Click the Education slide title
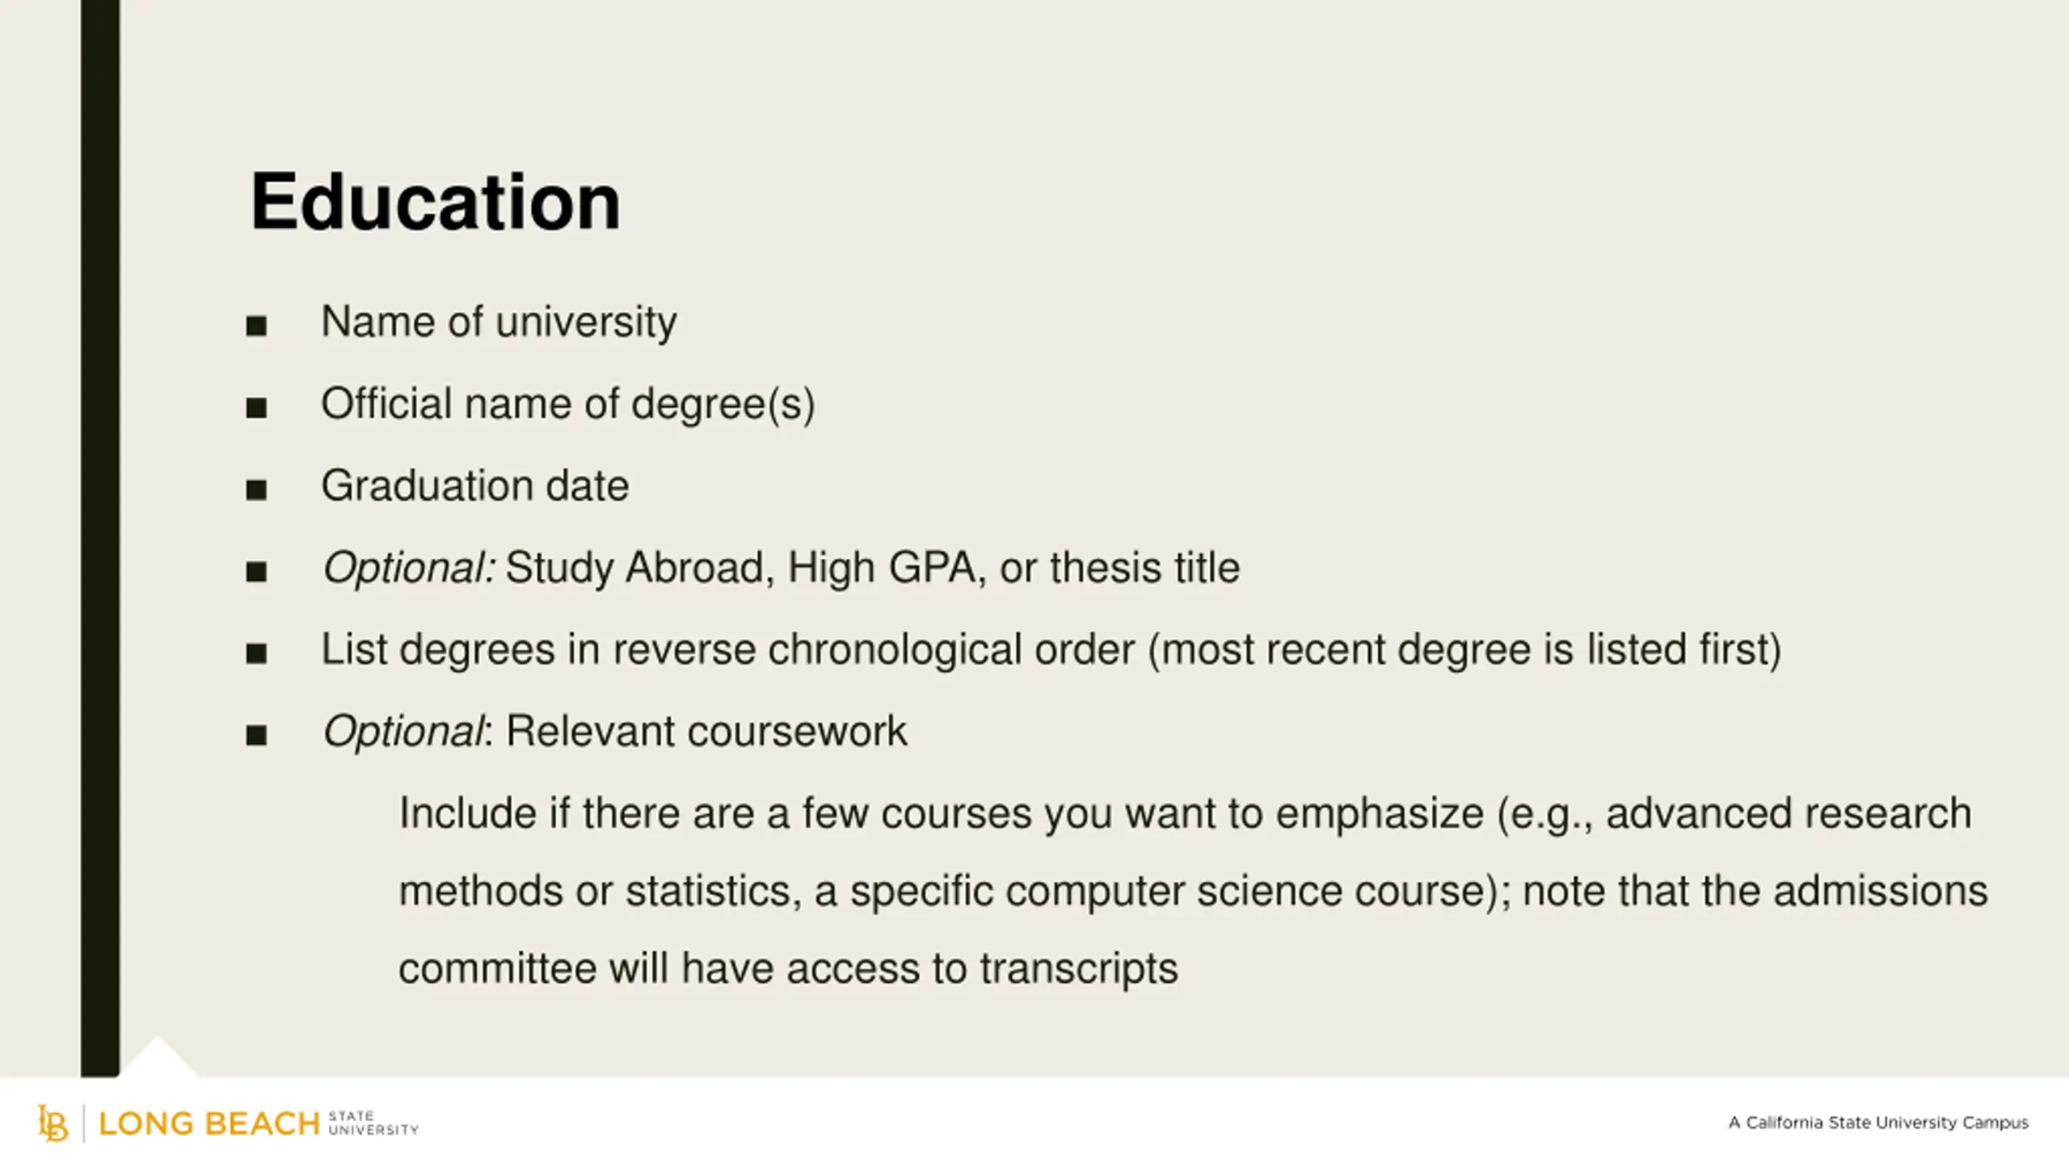 click(x=436, y=202)
